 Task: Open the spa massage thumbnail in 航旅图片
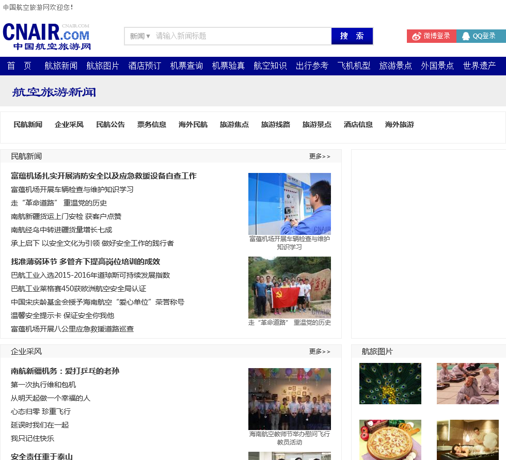pos(468,440)
